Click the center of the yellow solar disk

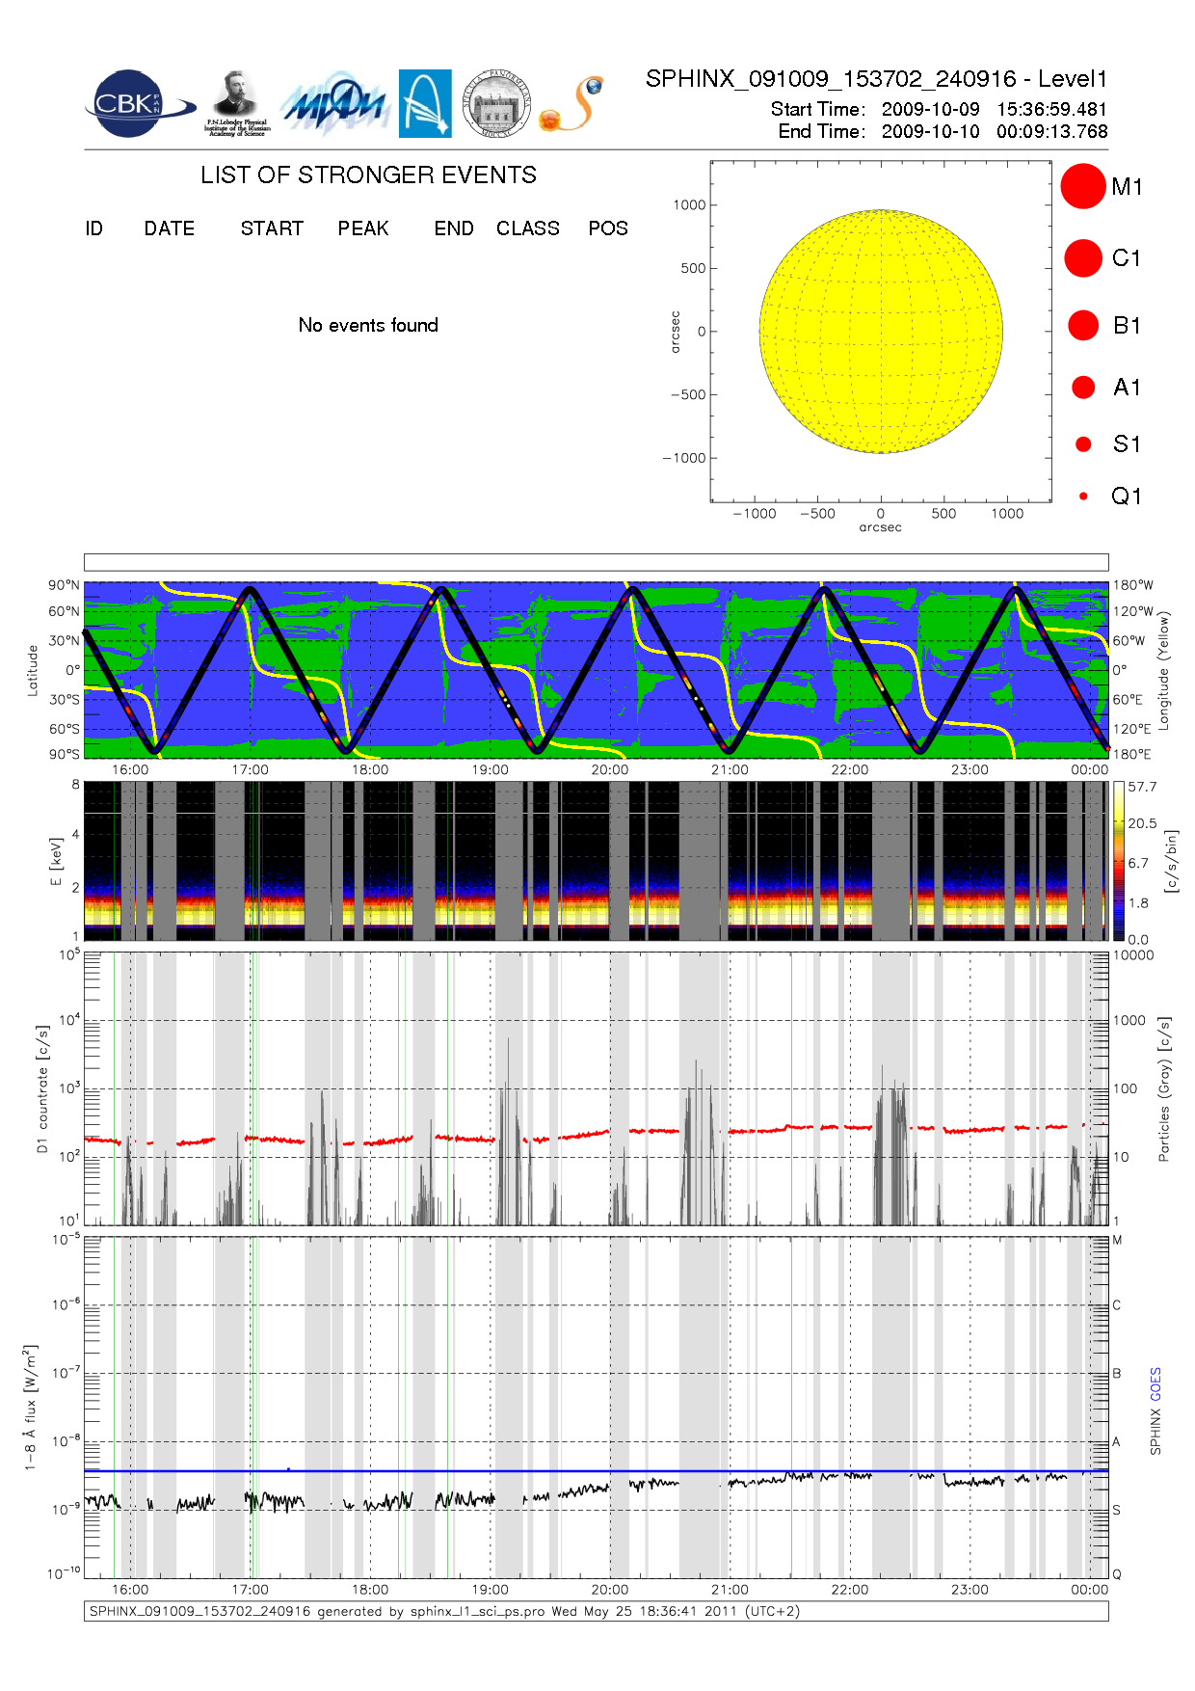point(881,332)
